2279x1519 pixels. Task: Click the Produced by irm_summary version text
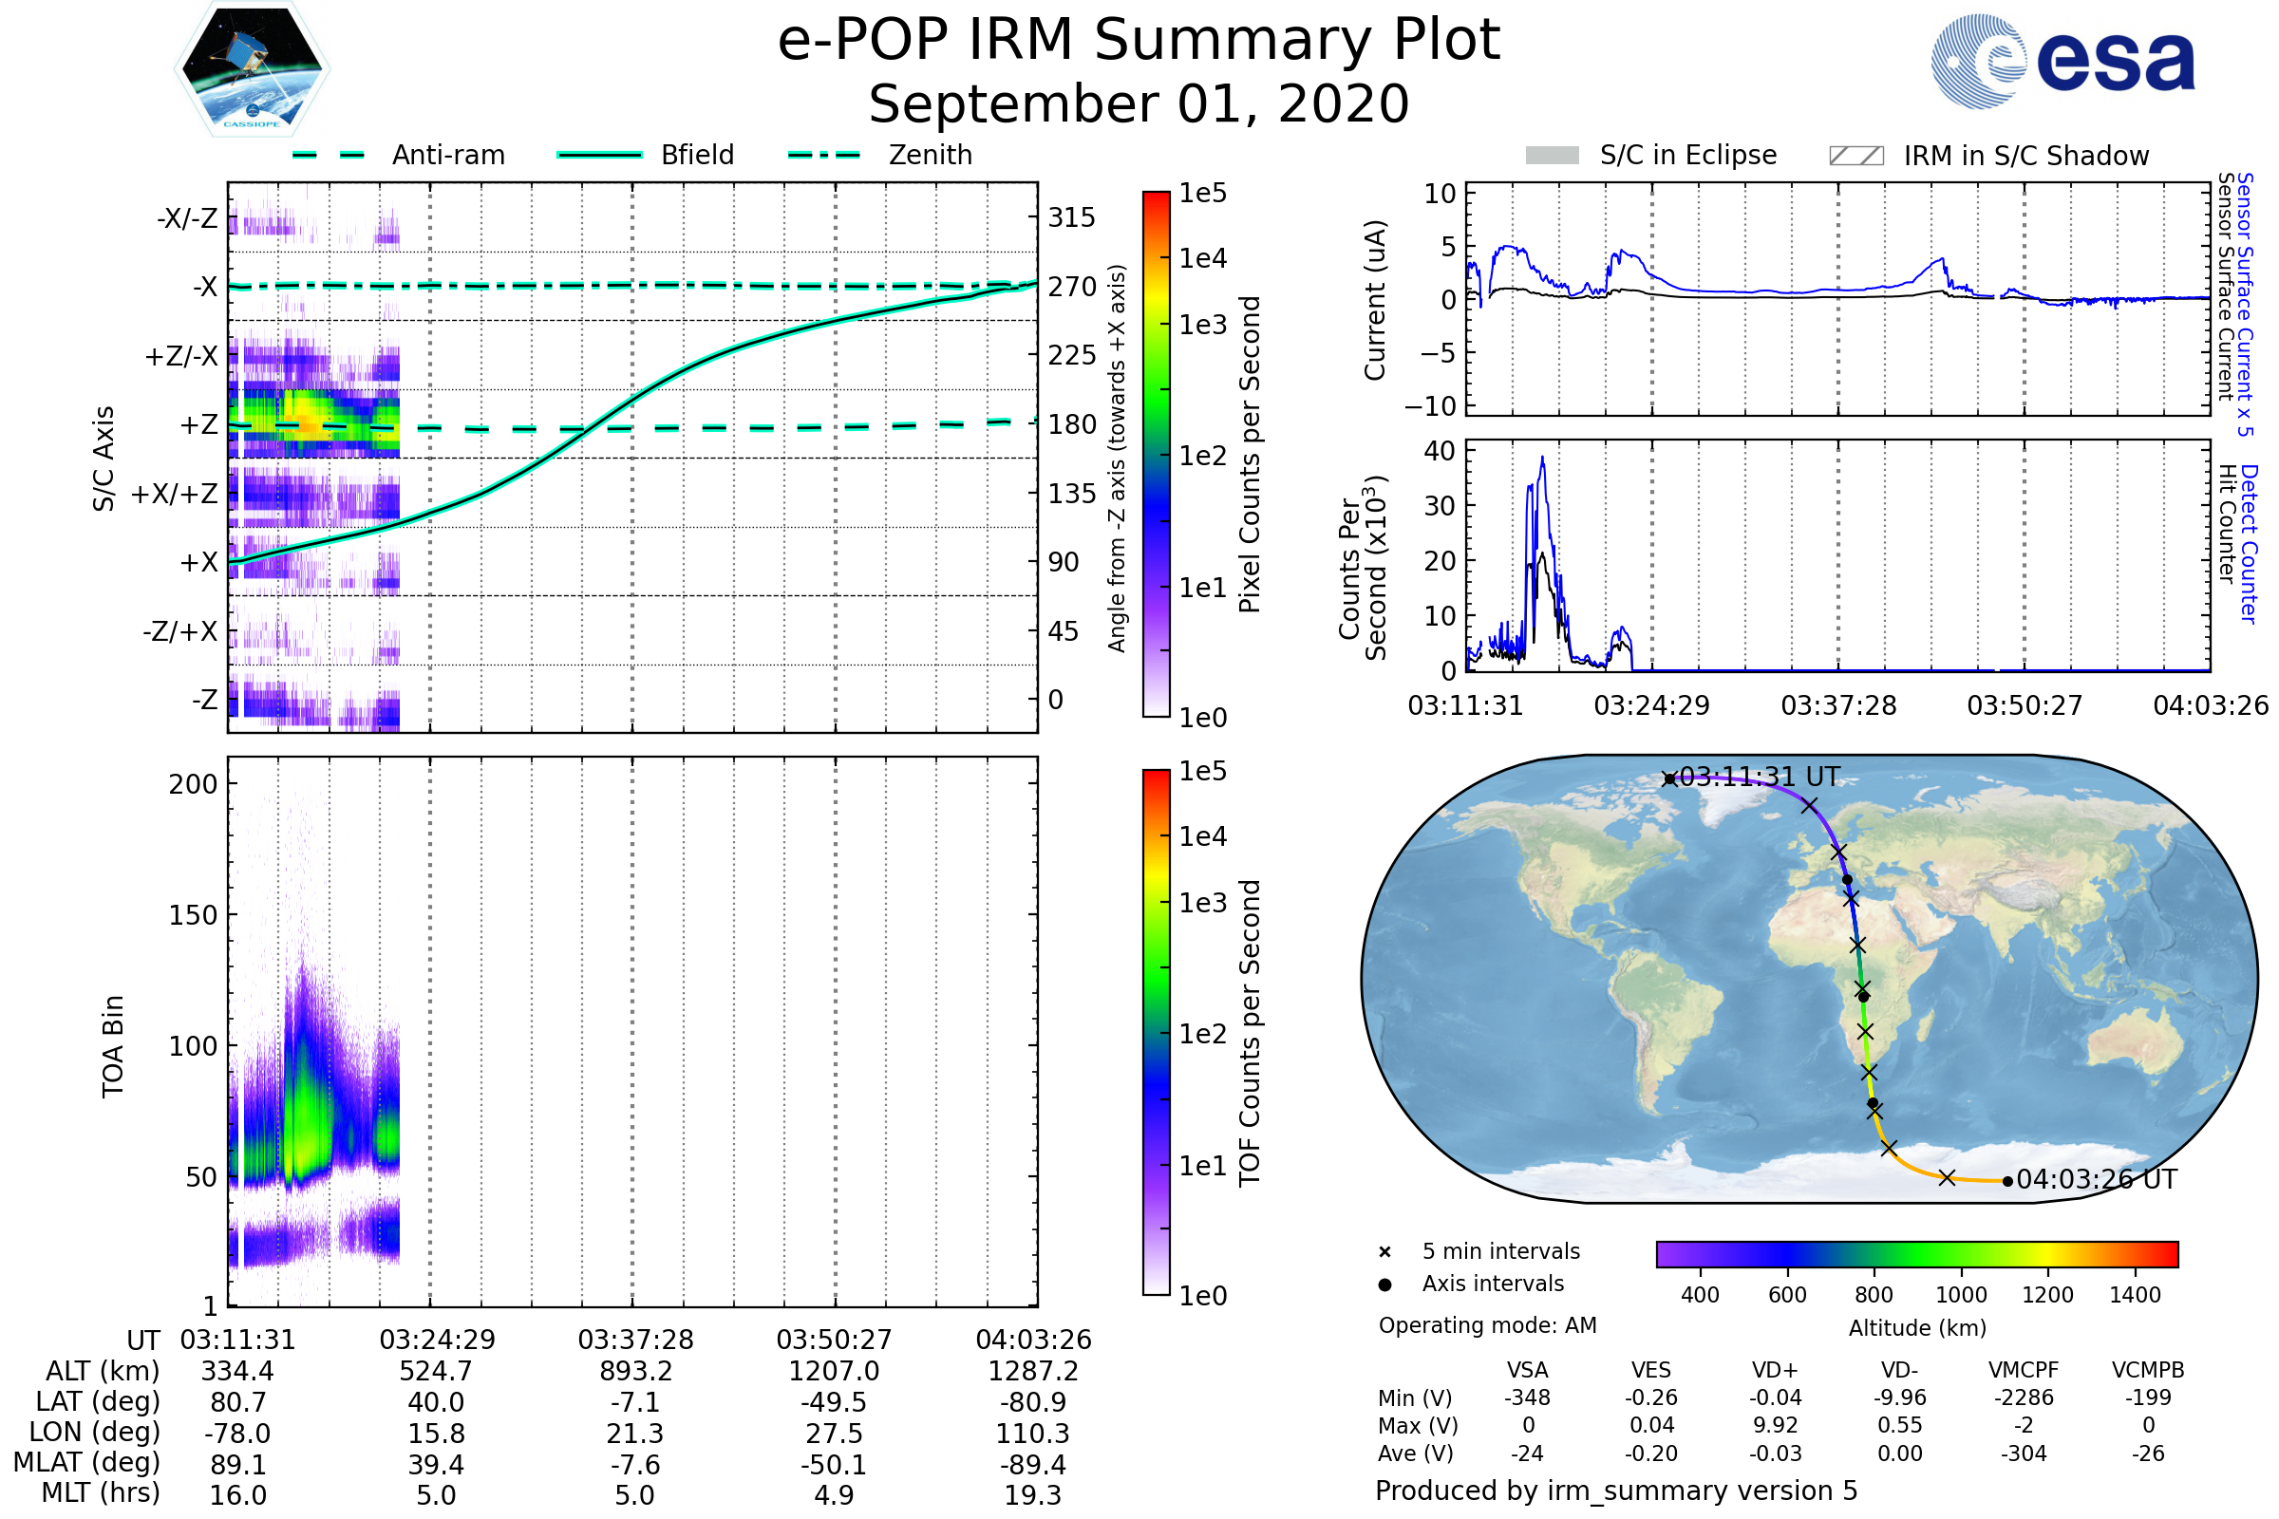tap(1615, 1491)
